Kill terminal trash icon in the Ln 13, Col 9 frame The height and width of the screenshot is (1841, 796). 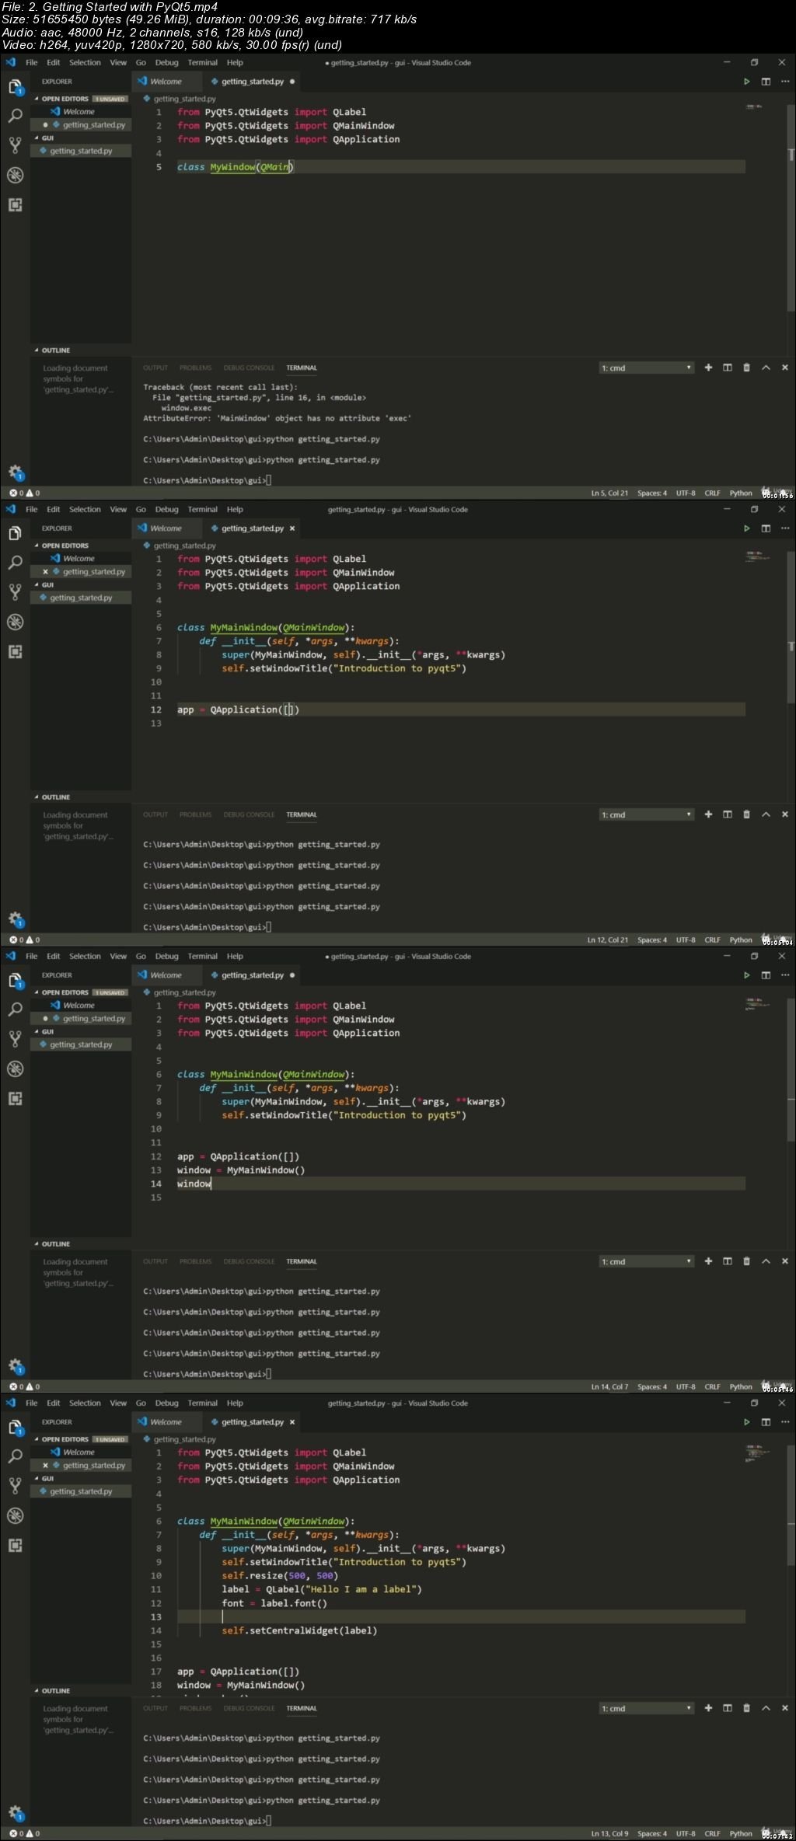point(746,1708)
